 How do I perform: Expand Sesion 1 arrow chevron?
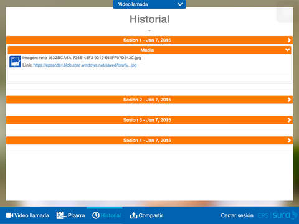(289, 40)
